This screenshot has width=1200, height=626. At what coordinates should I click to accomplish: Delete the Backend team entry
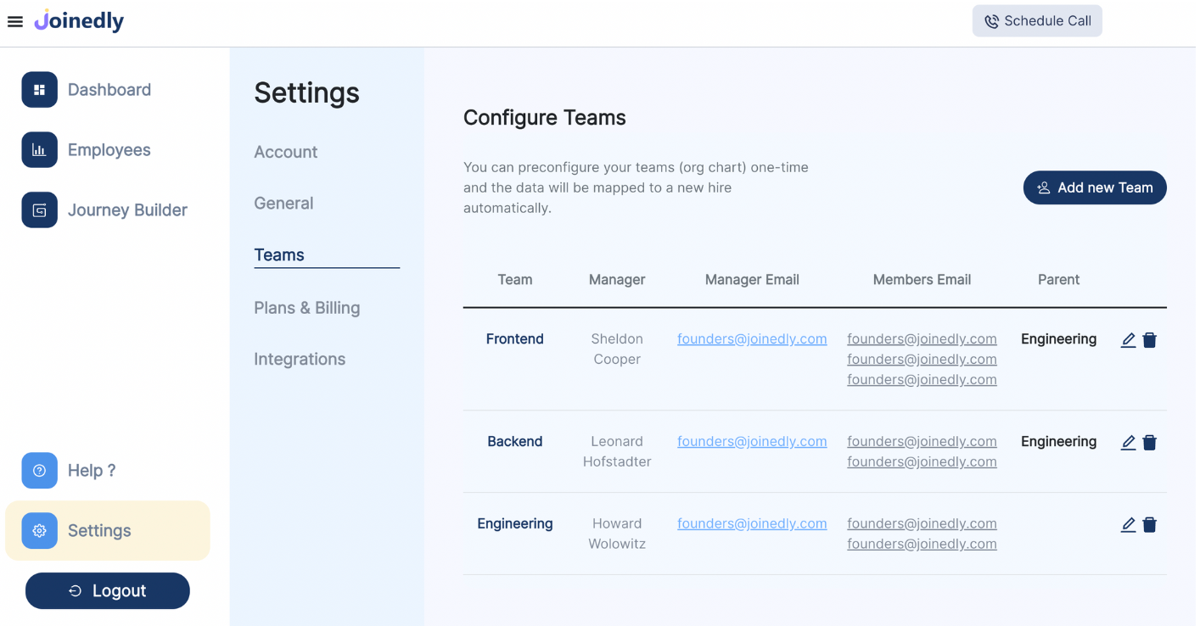pos(1150,442)
